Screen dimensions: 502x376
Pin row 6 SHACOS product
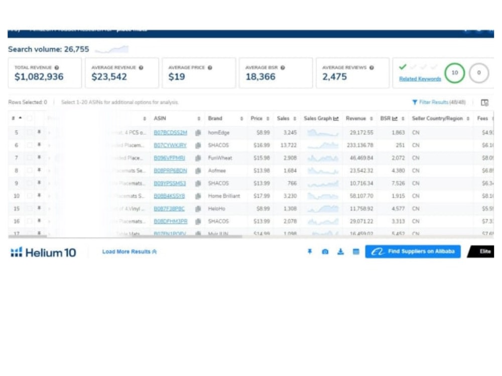coord(39,144)
